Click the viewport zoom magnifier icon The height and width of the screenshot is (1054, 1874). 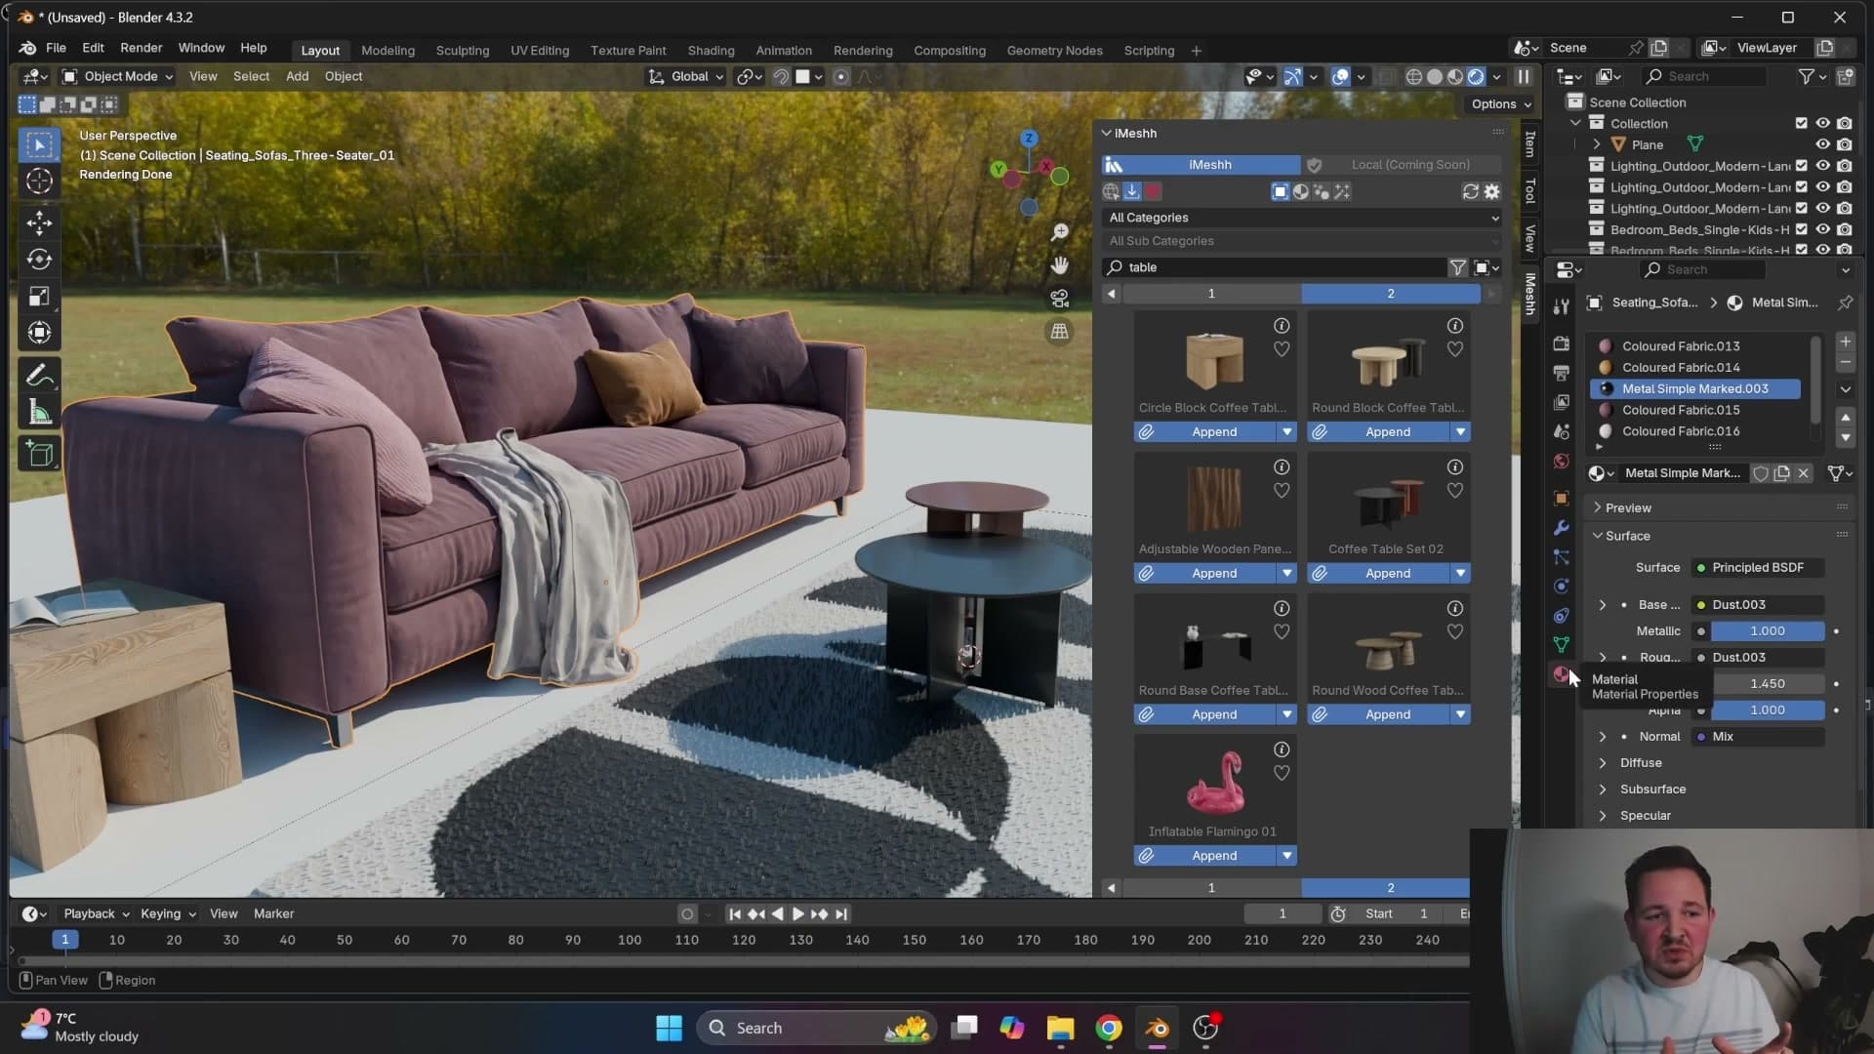click(x=1059, y=232)
